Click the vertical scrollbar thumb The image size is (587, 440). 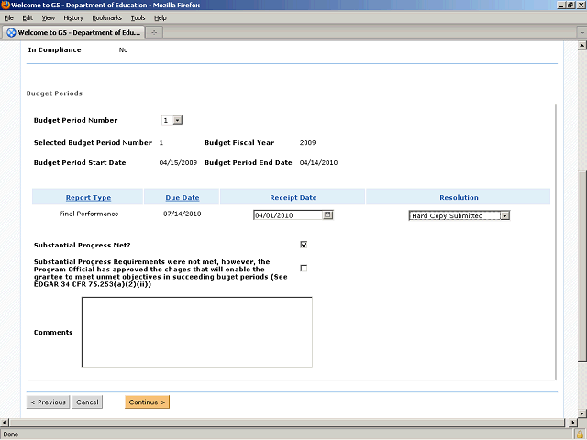tap(581, 268)
